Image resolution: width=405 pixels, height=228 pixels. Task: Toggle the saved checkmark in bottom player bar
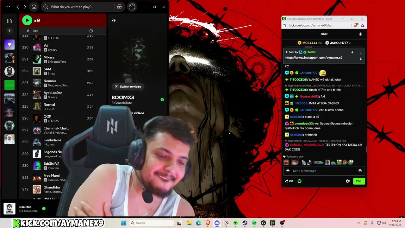pos(44,208)
